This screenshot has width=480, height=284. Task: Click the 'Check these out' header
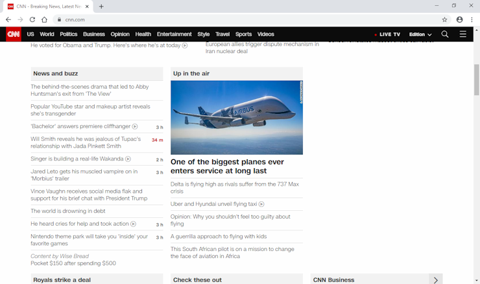pyautogui.click(x=237, y=279)
